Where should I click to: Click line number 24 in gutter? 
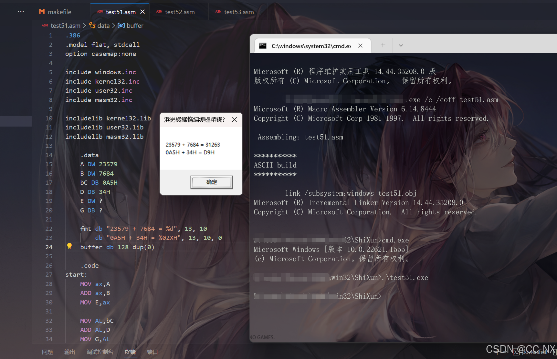click(x=49, y=247)
